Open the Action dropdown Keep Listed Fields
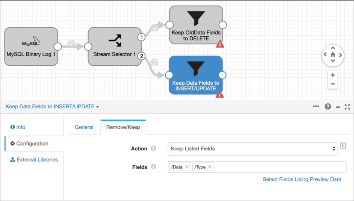Screen dimensions: 354x201 [x=253, y=148]
